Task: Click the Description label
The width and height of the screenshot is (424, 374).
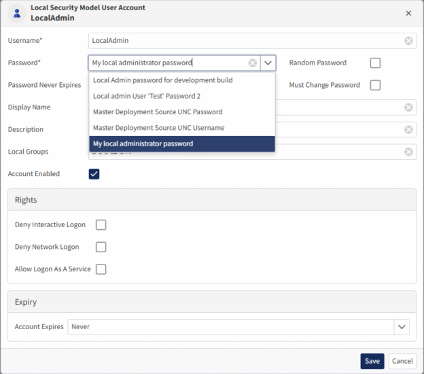Action: click(26, 129)
